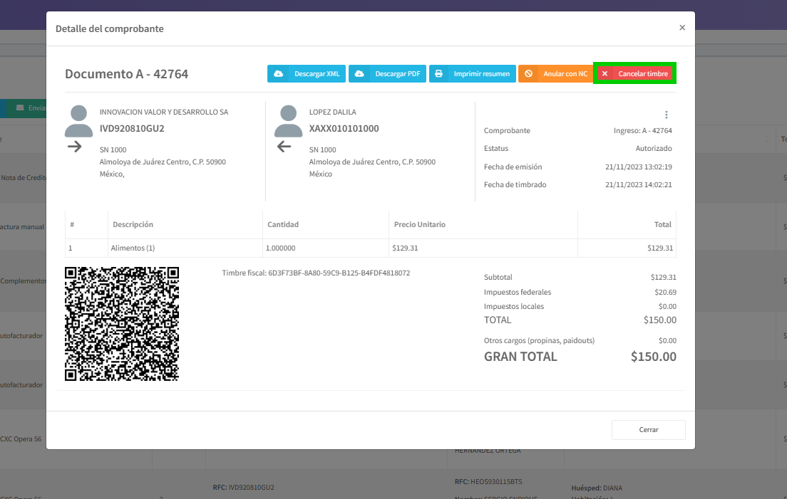
Task: Click the cloud icon on Descargar PDF
Action: 359,73
